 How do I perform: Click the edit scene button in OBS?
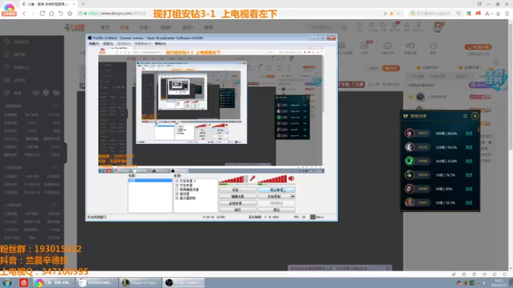tap(237, 196)
